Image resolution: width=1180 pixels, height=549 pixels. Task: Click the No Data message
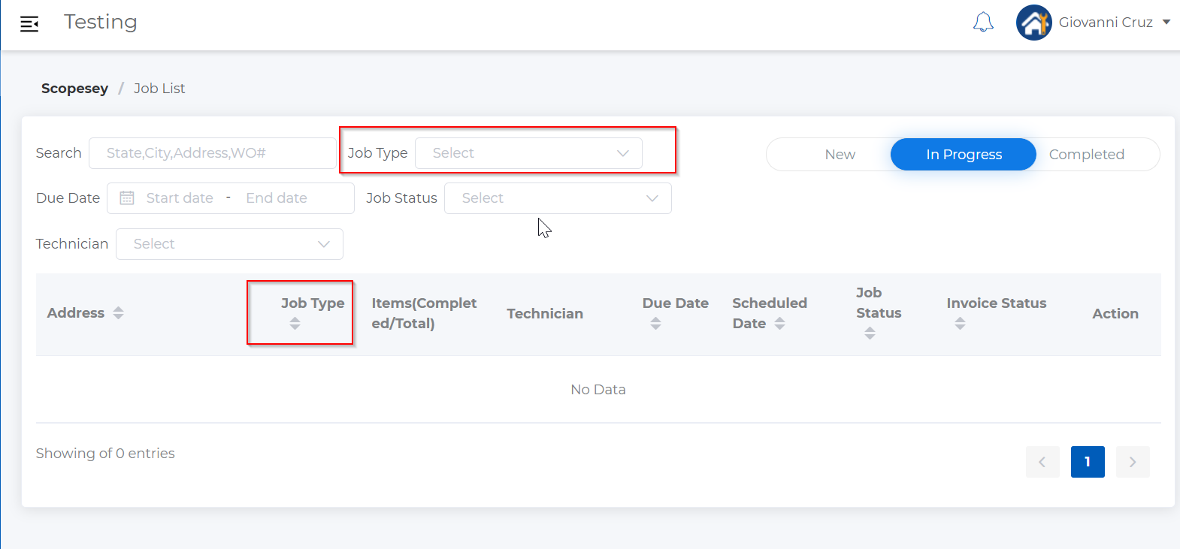pos(598,390)
